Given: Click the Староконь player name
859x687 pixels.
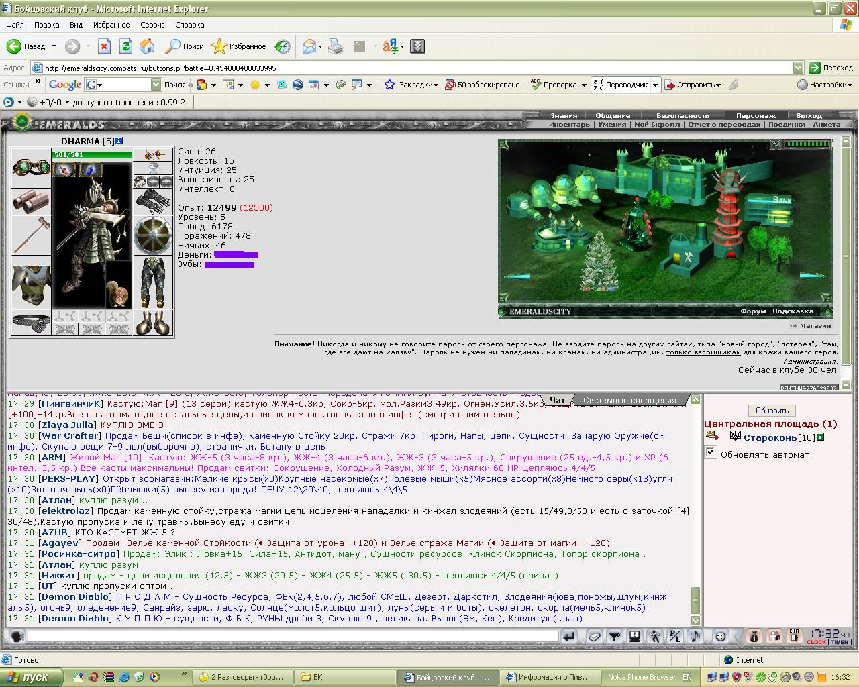Looking at the screenshot, I should pos(770,437).
